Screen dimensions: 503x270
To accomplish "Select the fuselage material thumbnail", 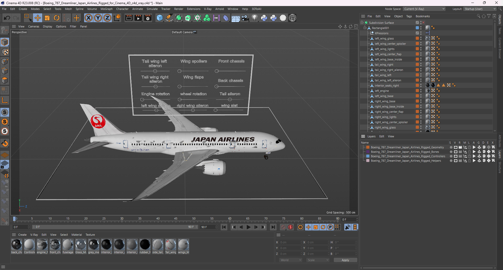I will coord(68,245).
